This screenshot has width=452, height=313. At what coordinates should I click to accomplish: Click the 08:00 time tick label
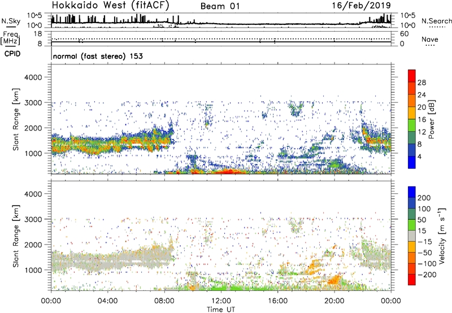pos(164,301)
